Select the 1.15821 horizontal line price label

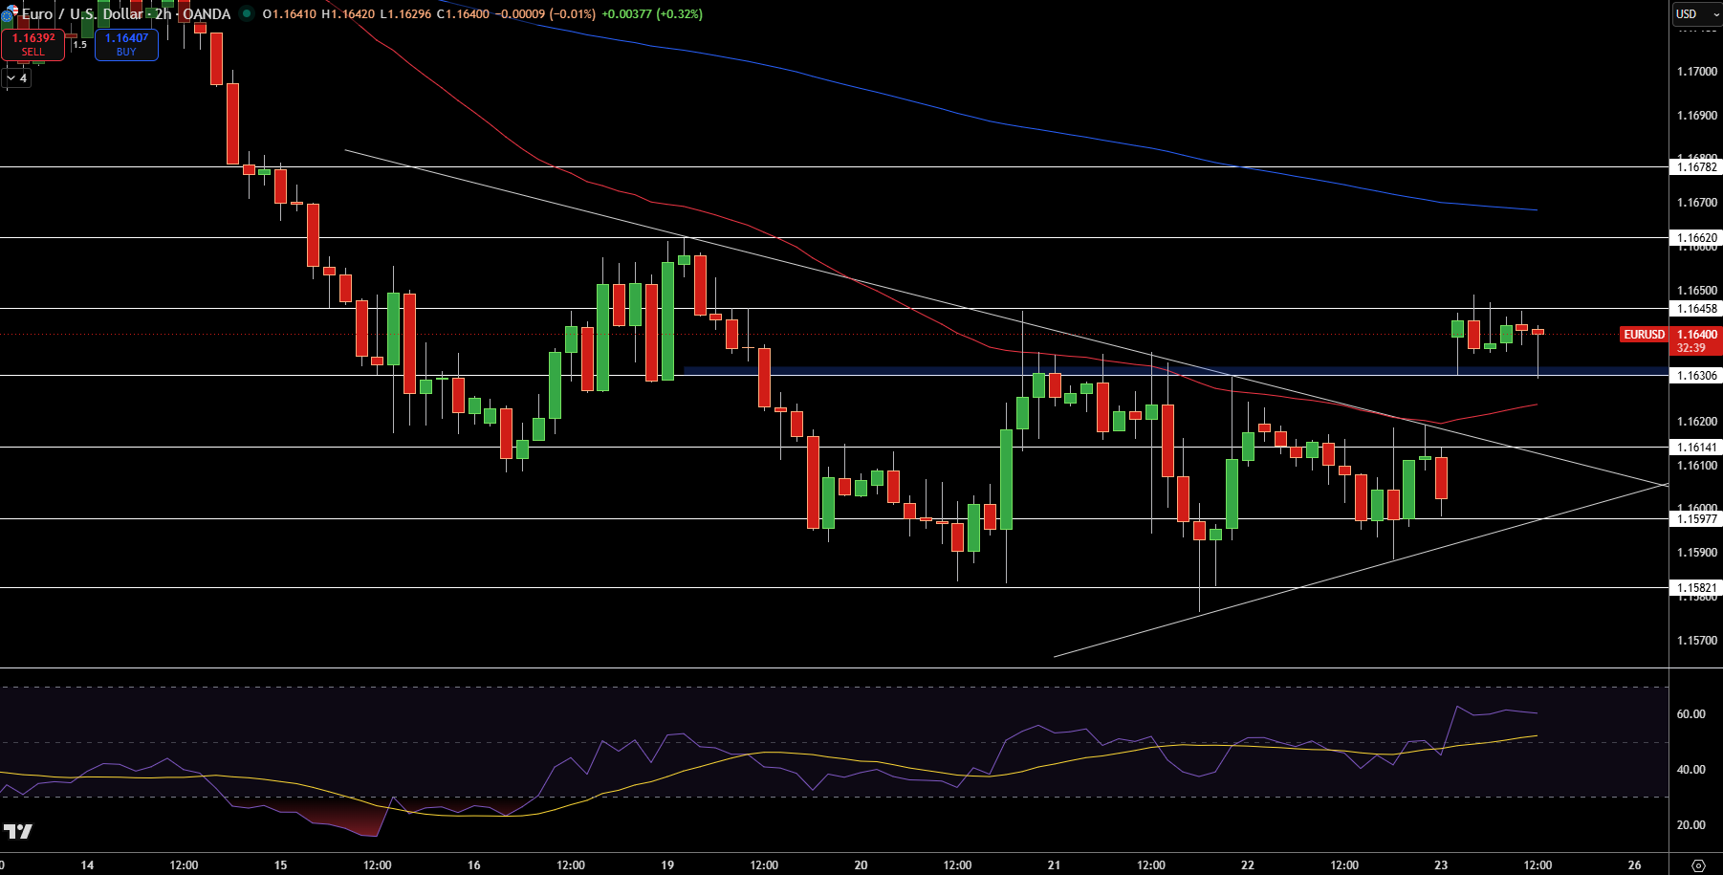[x=1697, y=588]
